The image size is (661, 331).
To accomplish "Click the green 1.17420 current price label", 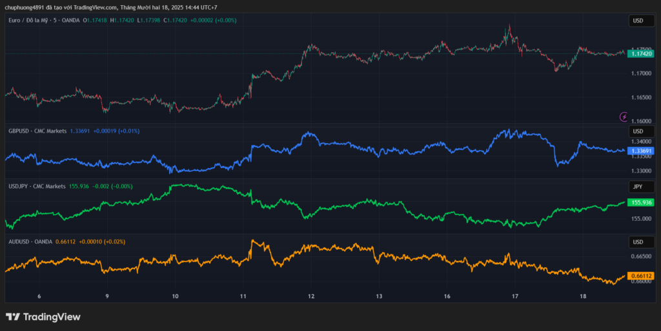I will click(x=641, y=54).
